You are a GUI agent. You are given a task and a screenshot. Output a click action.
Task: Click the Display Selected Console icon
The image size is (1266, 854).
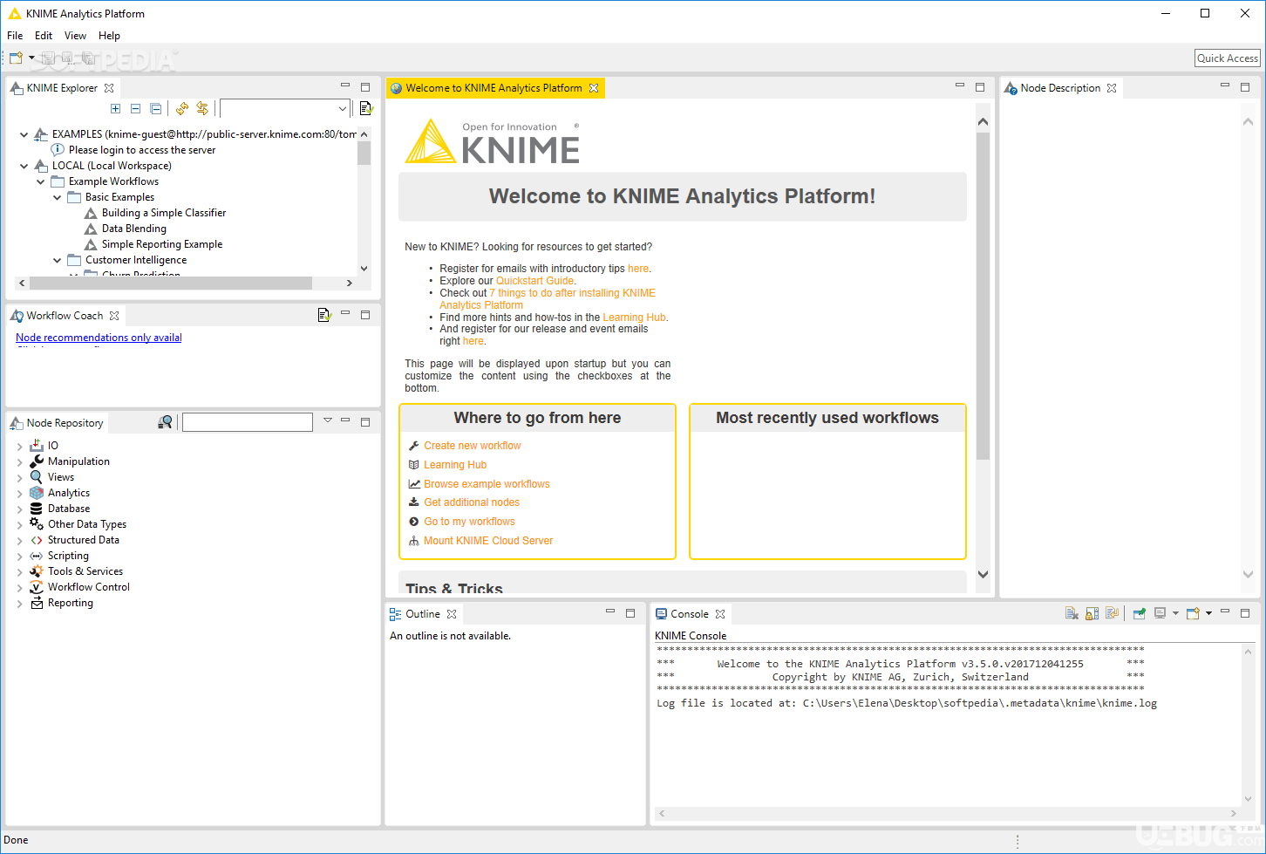click(1160, 613)
